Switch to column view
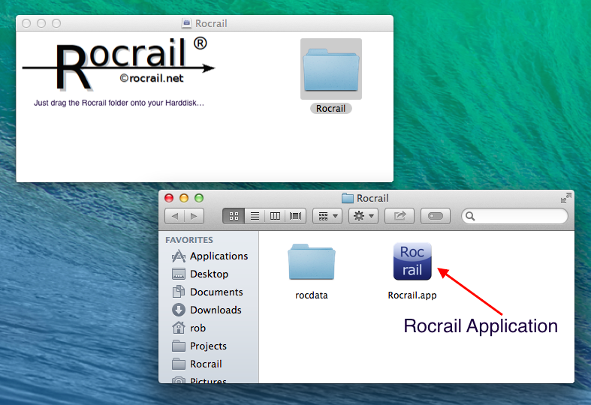Screen dimensions: 591x405 tap(275, 216)
